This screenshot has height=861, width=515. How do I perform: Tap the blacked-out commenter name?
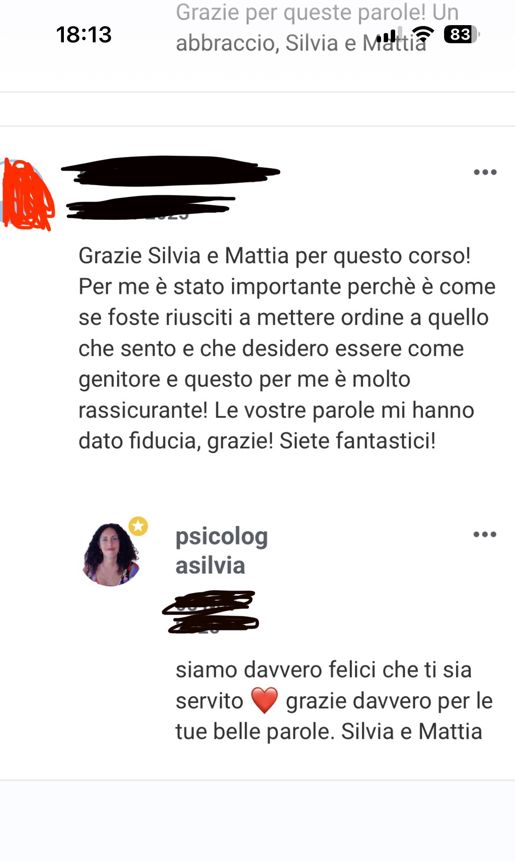[170, 170]
